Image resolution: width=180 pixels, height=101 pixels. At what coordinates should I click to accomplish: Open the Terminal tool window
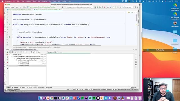(x=41, y=87)
